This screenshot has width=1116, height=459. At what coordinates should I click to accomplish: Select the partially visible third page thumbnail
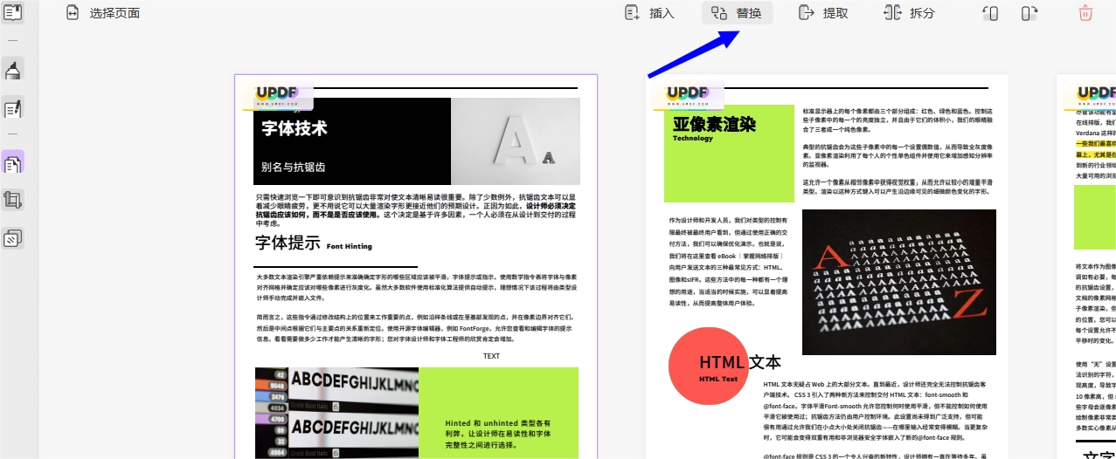click(1086, 267)
